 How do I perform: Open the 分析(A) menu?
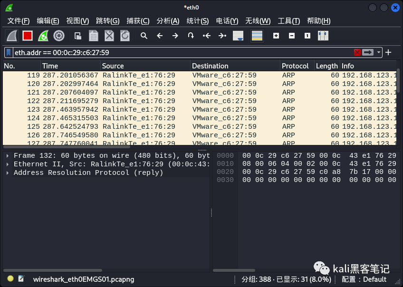tap(168, 21)
